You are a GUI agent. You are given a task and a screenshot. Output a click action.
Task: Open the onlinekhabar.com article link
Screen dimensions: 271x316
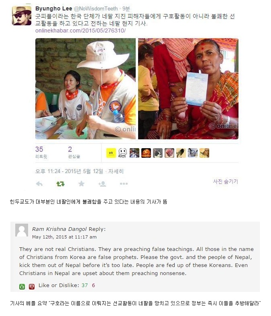(80, 31)
